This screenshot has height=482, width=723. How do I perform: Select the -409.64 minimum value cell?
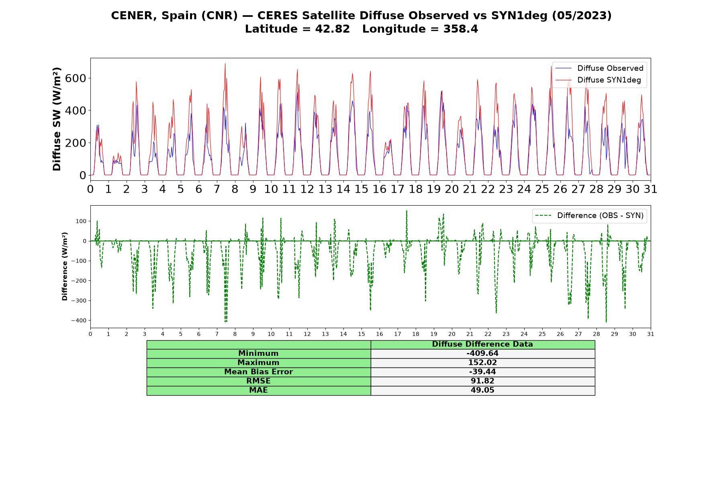coord(482,353)
